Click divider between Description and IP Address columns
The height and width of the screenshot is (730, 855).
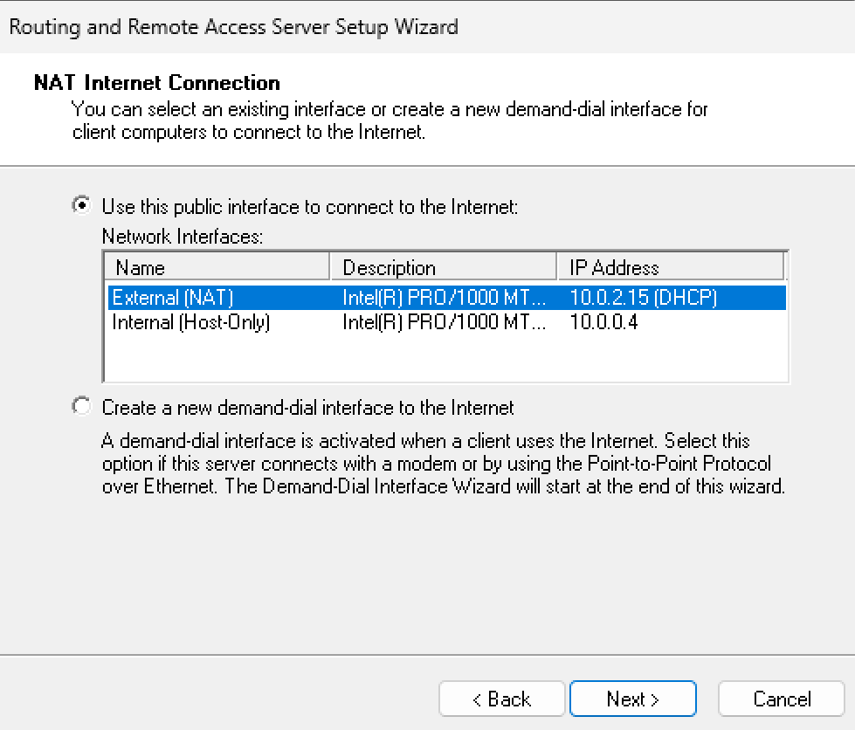557,267
